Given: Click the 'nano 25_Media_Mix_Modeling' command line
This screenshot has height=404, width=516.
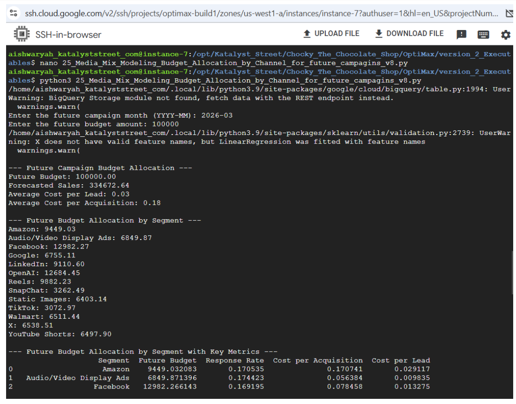Looking at the screenshot, I should click(x=224, y=63).
